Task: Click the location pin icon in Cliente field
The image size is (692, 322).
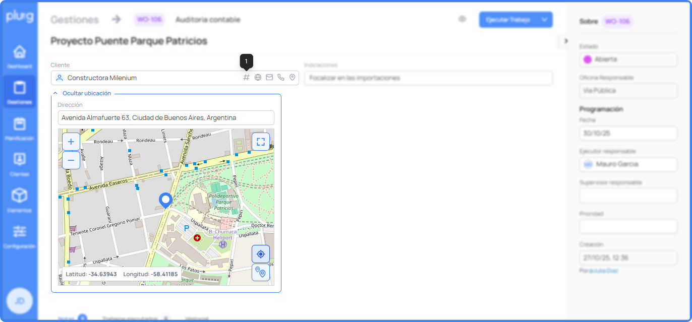Action: (x=292, y=78)
